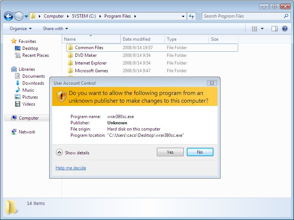Click the Refresh button icon
Screen dimensions: 294x220
tap(191, 16)
